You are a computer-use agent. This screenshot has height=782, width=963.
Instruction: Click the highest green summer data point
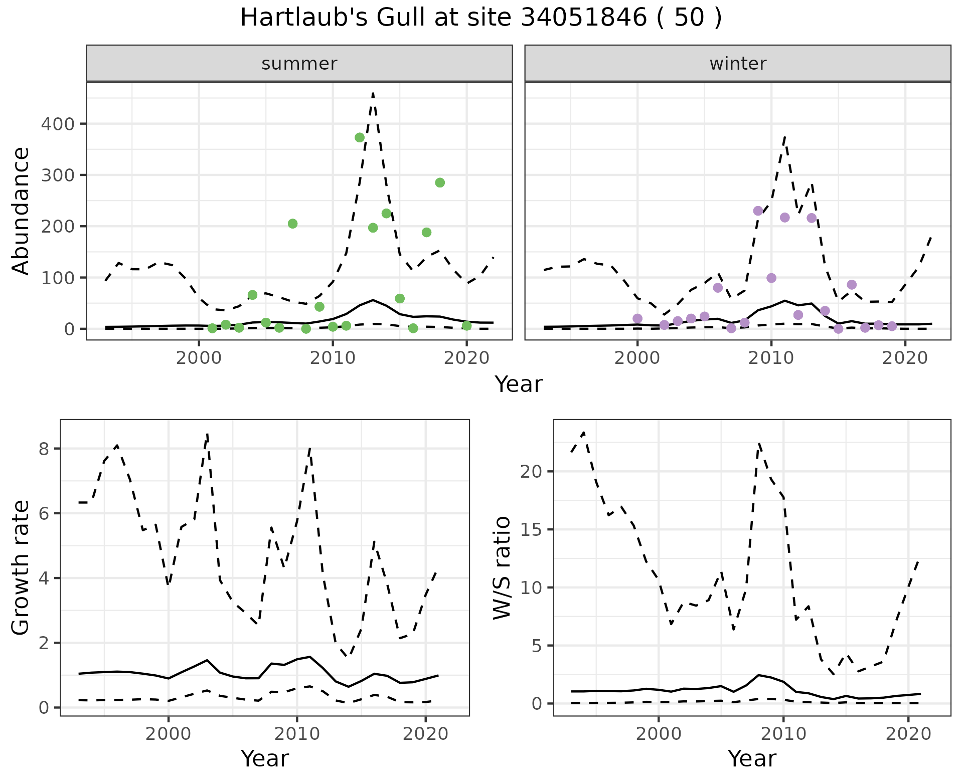[x=360, y=137]
